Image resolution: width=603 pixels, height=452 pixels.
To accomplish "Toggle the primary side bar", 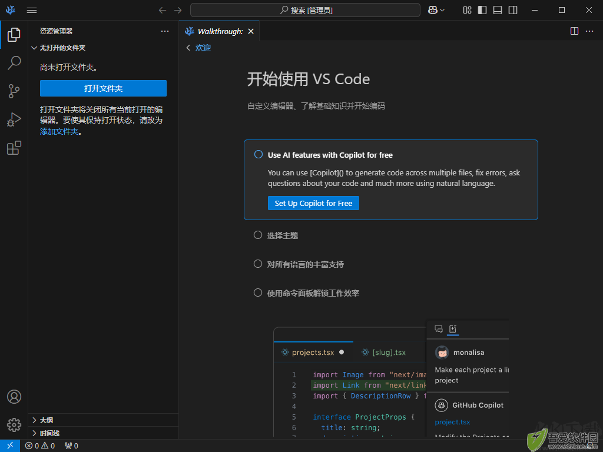I will tap(482, 11).
